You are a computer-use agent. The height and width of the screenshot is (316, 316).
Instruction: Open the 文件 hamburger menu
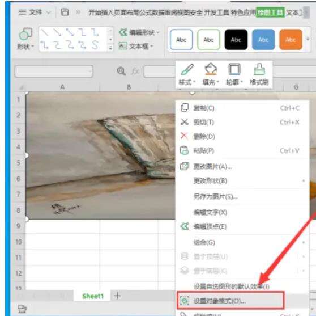tap(30, 12)
